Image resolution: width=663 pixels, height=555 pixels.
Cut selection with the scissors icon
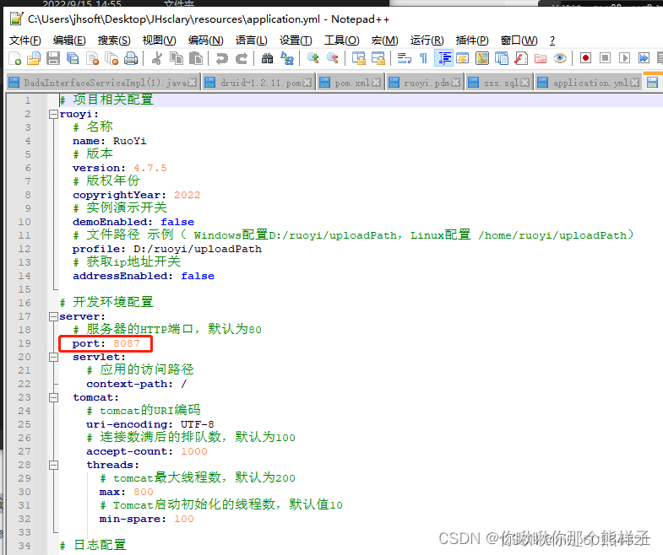click(157, 58)
